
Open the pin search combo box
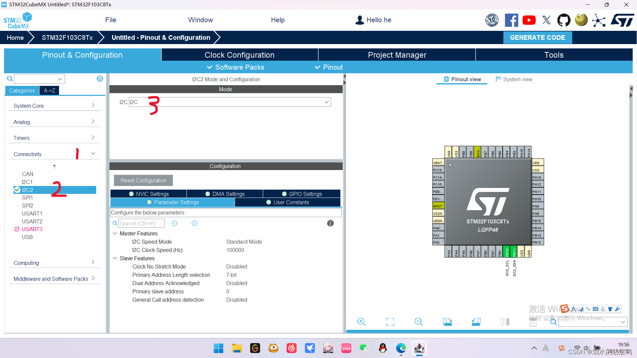click(593, 322)
